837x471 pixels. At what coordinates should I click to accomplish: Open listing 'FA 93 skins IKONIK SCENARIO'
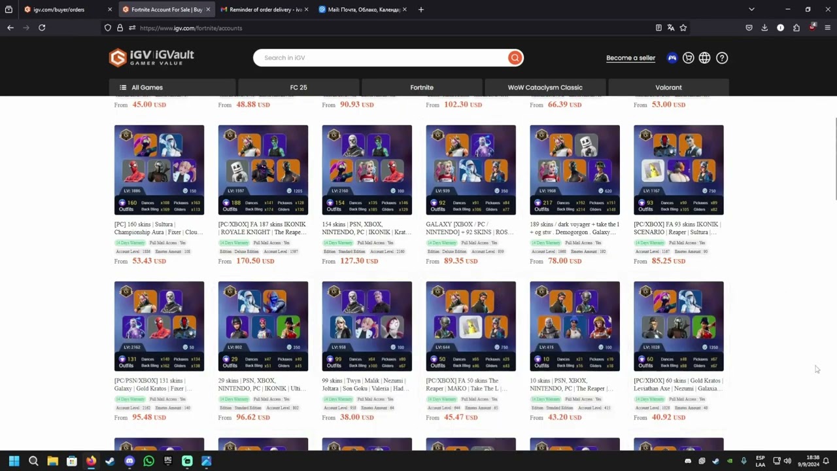pos(679,228)
